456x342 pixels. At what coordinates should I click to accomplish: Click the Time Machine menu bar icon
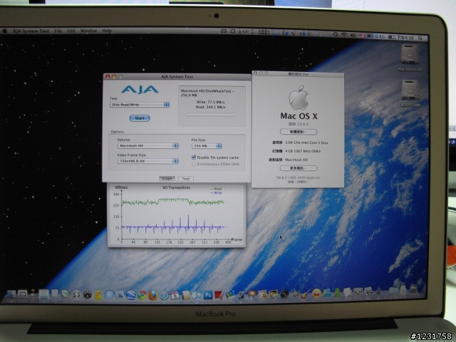coord(336,35)
